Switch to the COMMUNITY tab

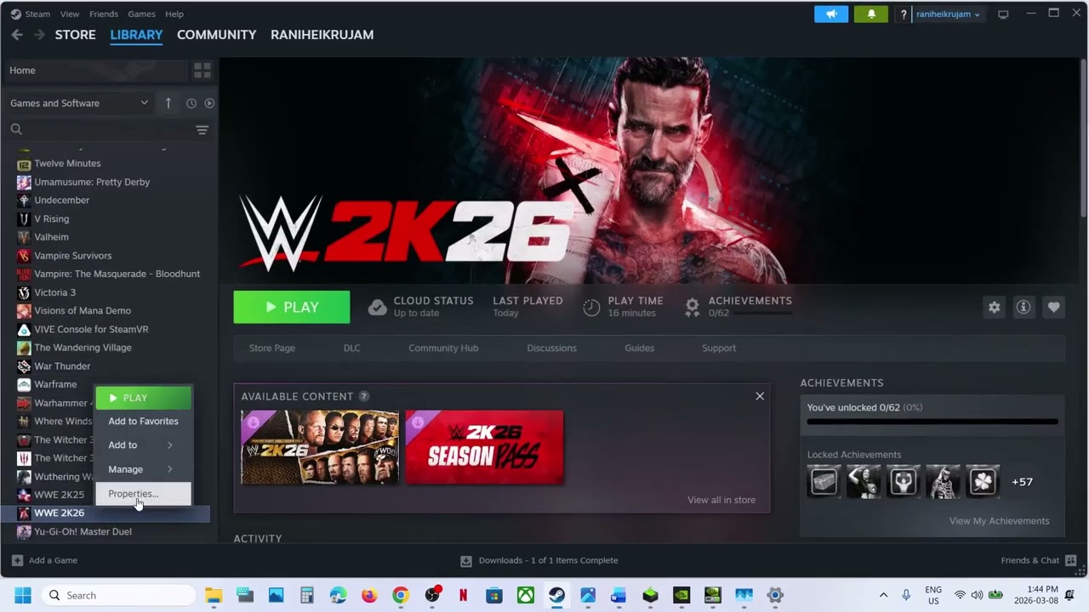(216, 35)
